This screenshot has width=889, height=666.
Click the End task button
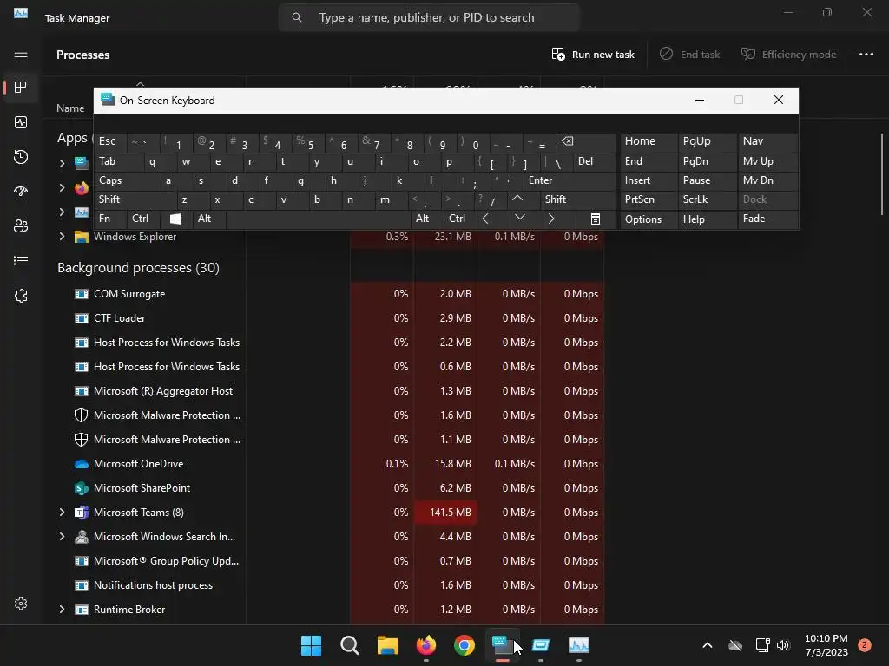pyautogui.click(x=689, y=55)
